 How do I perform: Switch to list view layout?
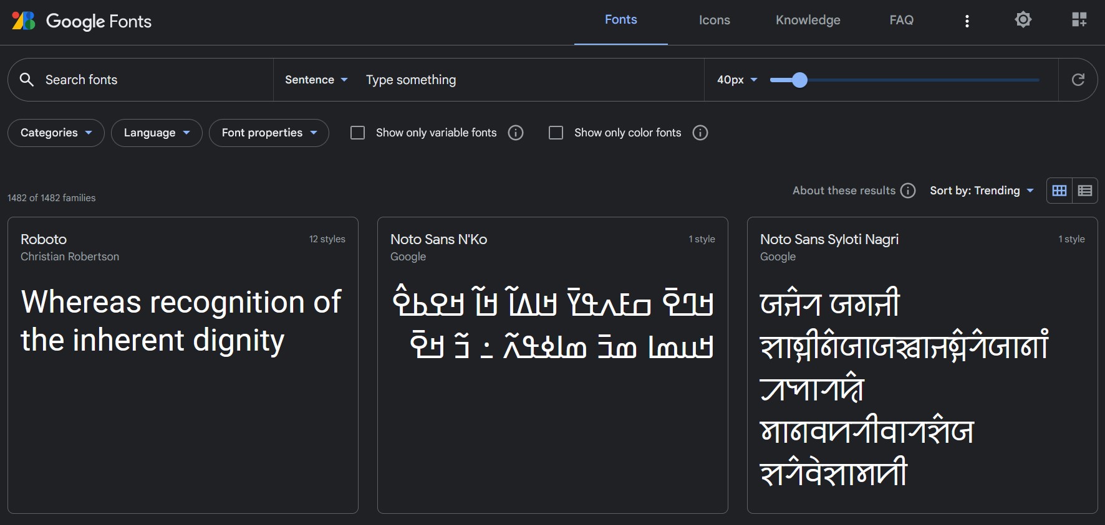click(x=1085, y=191)
